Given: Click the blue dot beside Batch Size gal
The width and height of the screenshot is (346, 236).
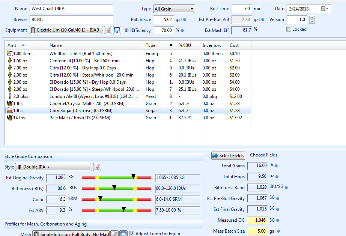Looking at the screenshot, I should (x=185, y=20).
